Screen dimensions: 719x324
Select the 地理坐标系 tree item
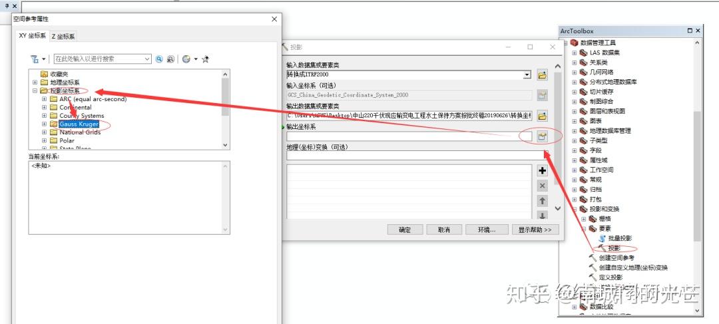pyautogui.click(x=65, y=82)
